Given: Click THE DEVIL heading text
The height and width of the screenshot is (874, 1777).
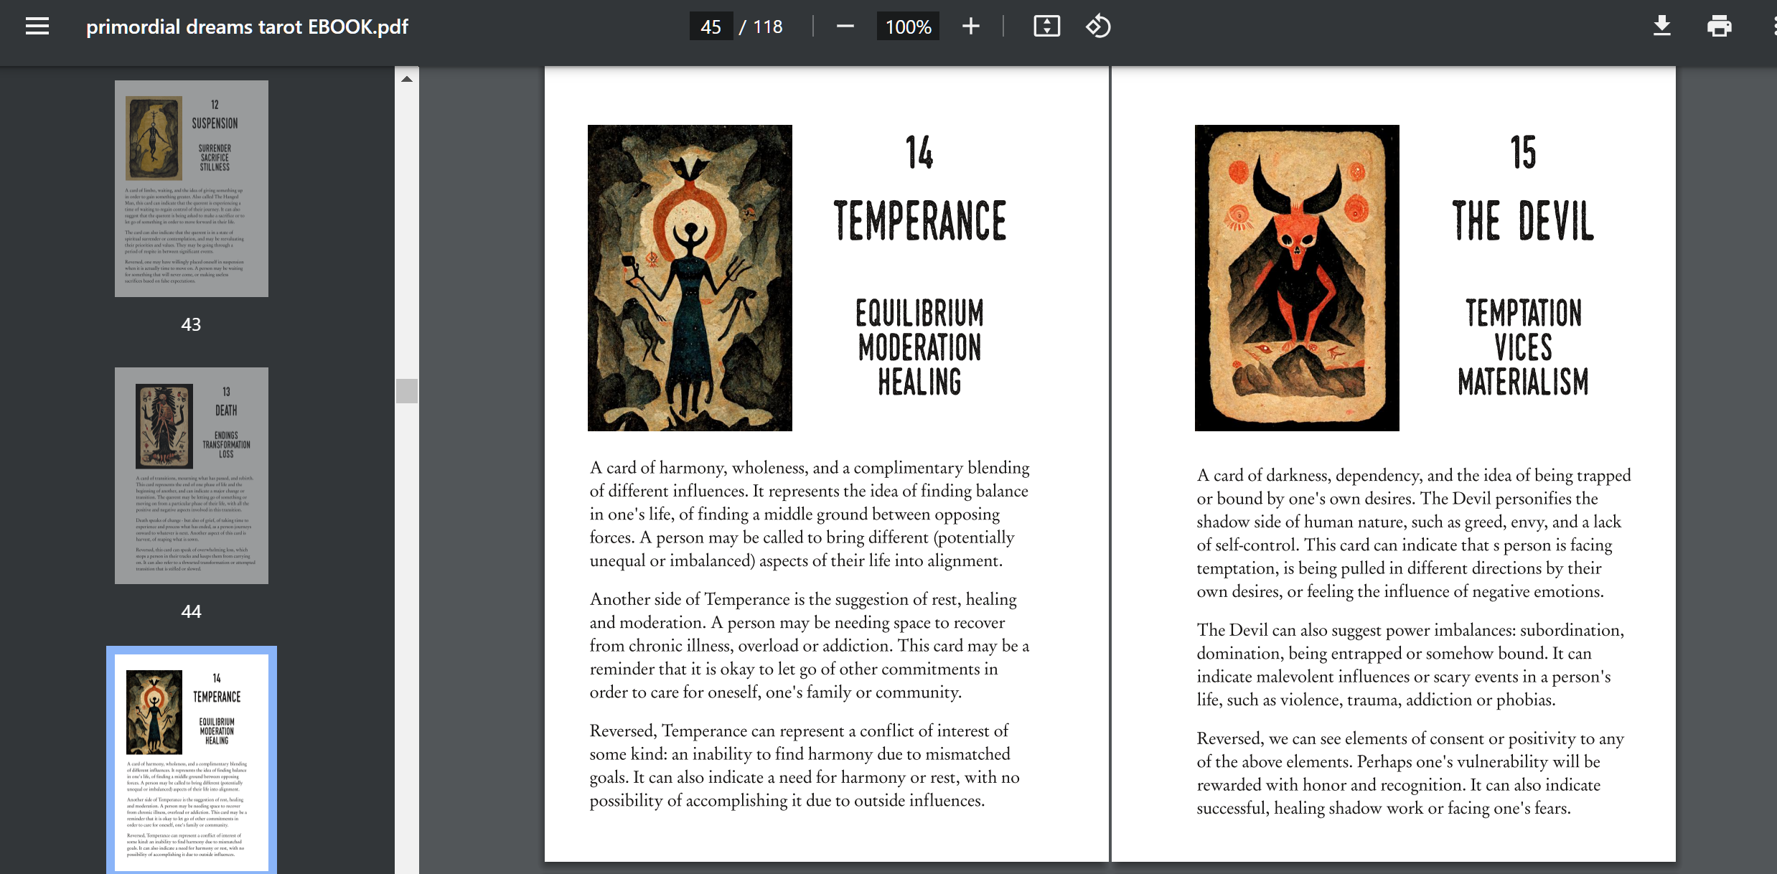Looking at the screenshot, I should [x=1523, y=220].
